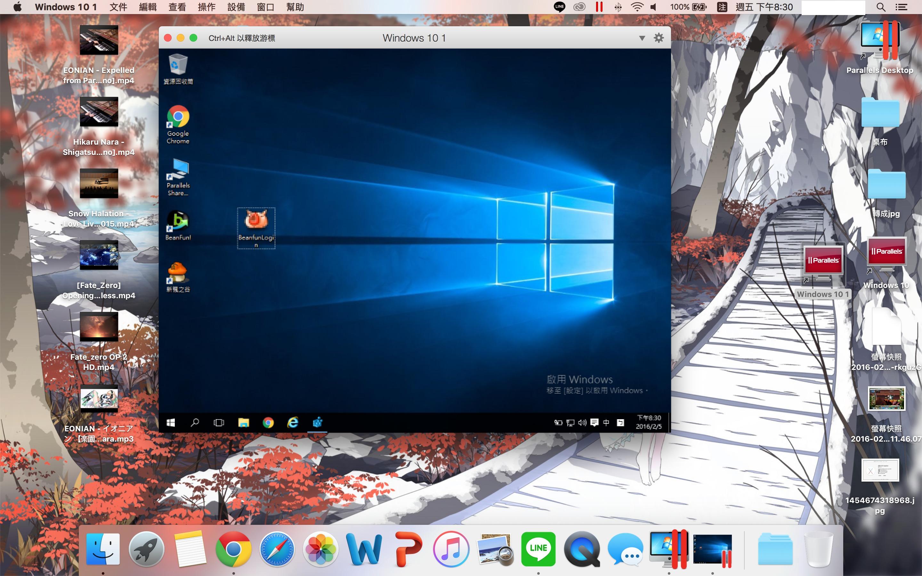The height and width of the screenshot is (576, 922).
Task: Open the Wi-Fi status menu
Action: [637, 7]
